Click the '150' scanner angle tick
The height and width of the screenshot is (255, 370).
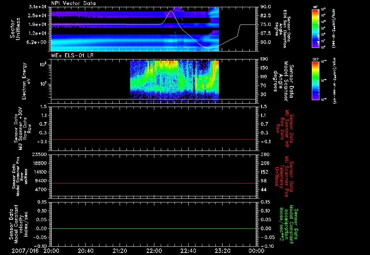[x=264, y=68]
